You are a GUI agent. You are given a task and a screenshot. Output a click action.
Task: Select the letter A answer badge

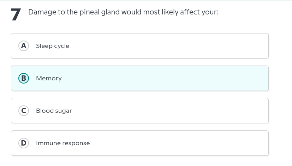(24, 46)
